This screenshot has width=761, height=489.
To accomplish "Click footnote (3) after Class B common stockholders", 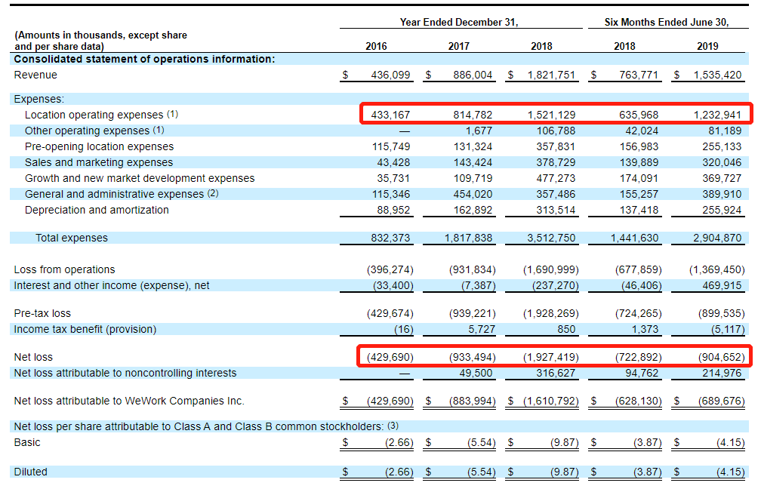I will (393, 426).
